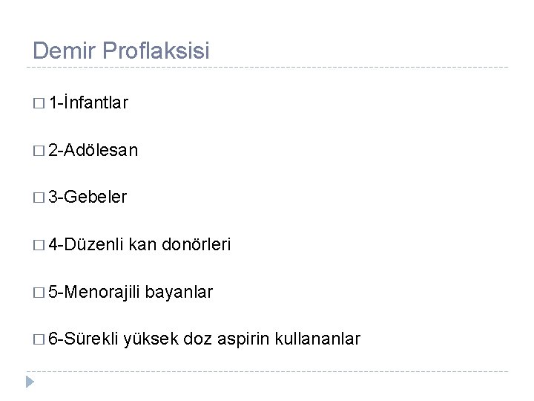
Task: Click the word 'donörleri' in item four
Action: pyautogui.click(x=196, y=244)
